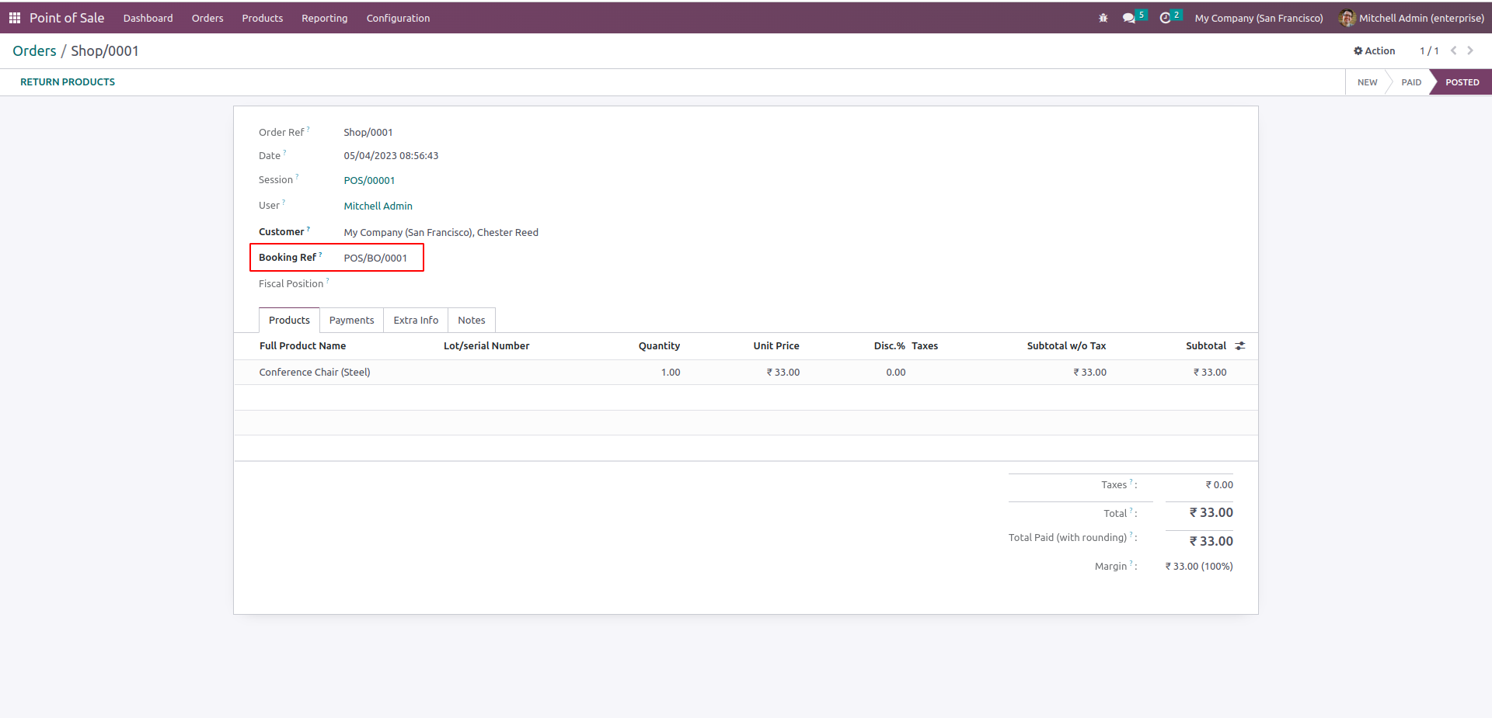Viewport: 1492px width, 718px height.
Task: Open the activities clock icon
Action: pyautogui.click(x=1165, y=18)
